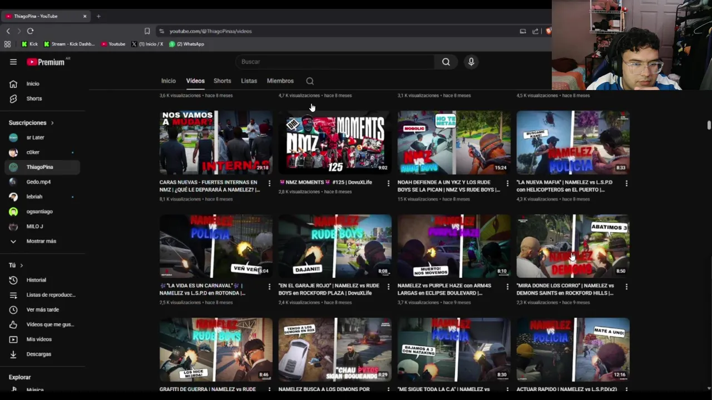Open Mis videos in sidebar
This screenshot has width=712, height=400.
point(42,339)
